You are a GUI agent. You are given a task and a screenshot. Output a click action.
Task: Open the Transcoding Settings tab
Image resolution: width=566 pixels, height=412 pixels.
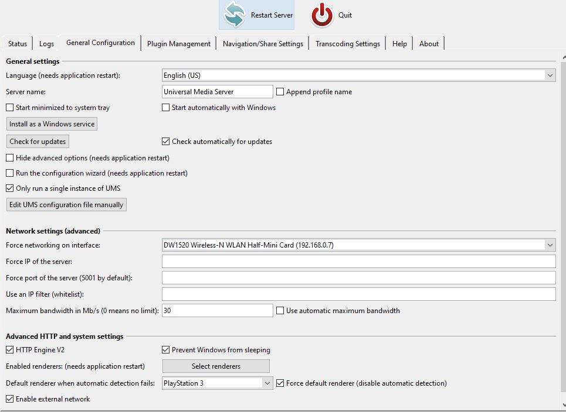(348, 43)
